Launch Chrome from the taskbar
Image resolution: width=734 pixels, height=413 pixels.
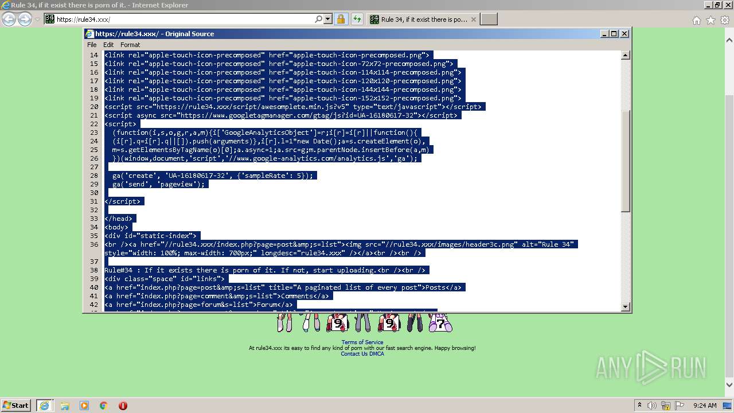tap(104, 406)
